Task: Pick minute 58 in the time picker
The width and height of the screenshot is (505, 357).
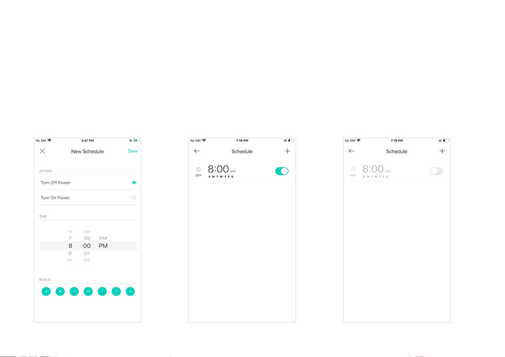Action: pos(87,232)
